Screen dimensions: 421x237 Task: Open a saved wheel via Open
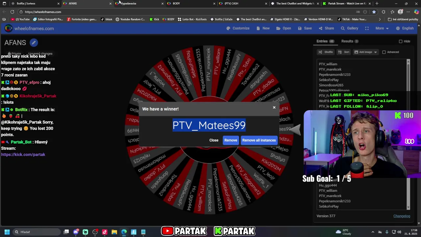pos(284,28)
